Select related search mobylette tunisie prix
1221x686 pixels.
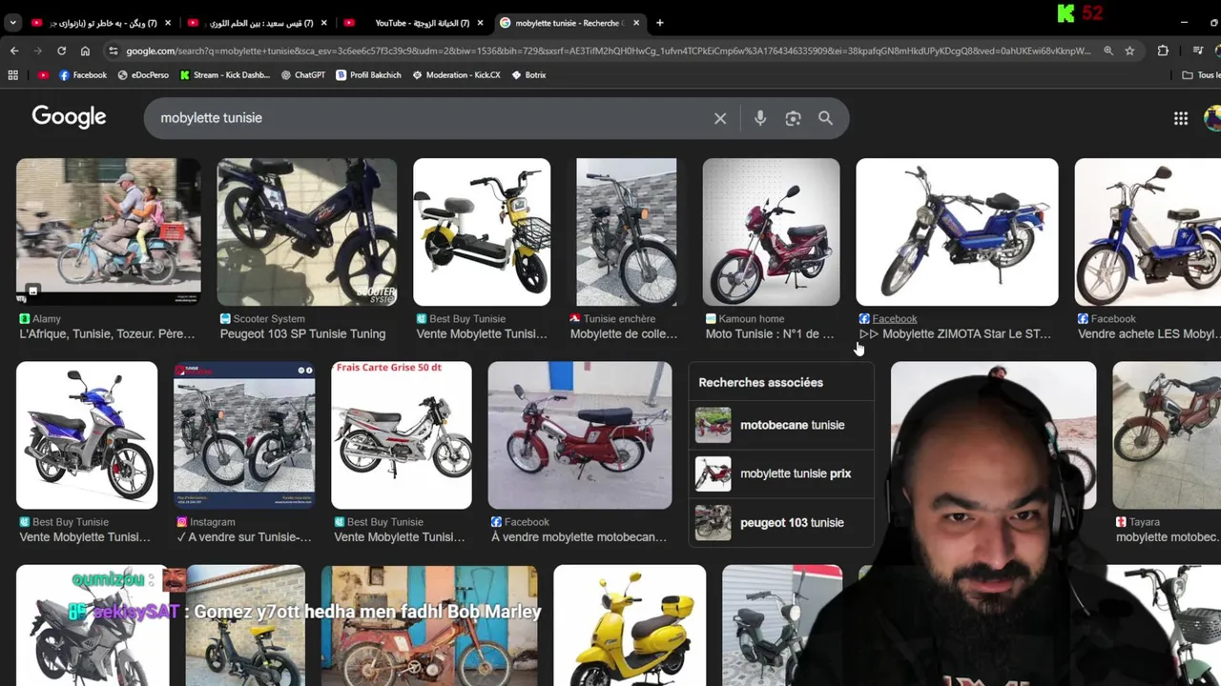pyautogui.click(x=781, y=474)
